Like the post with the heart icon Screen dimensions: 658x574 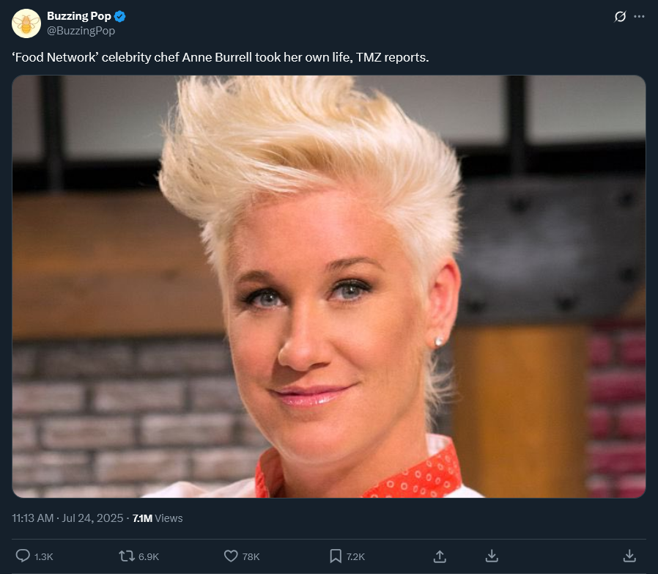[231, 556]
